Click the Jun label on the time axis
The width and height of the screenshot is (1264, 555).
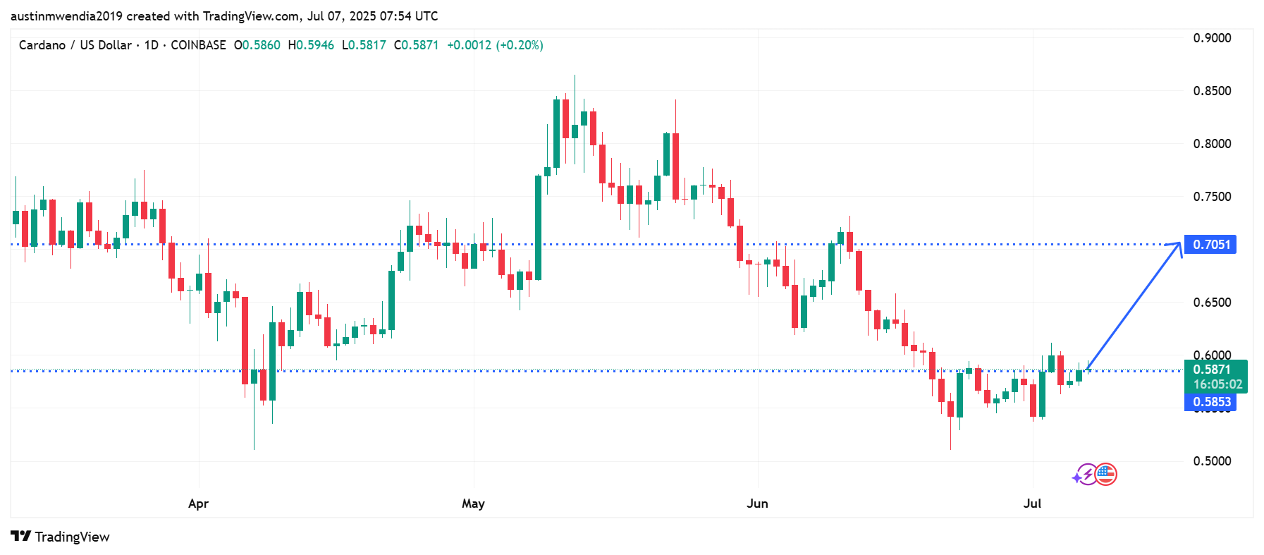tap(757, 504)
